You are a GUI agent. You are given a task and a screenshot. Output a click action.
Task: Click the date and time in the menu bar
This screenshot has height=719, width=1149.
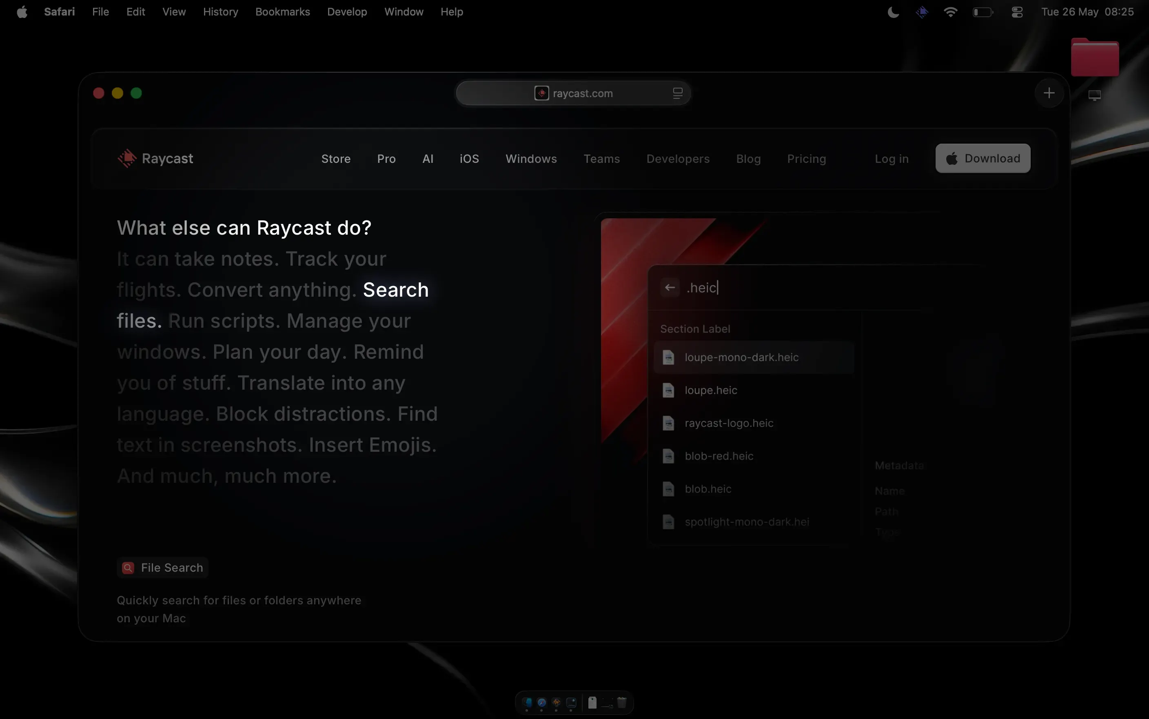pyautogui.click(x=1087, y=12)
